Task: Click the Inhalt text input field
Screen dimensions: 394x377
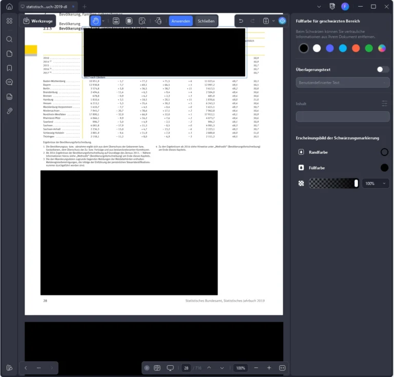Action: (x=342, y=116)
